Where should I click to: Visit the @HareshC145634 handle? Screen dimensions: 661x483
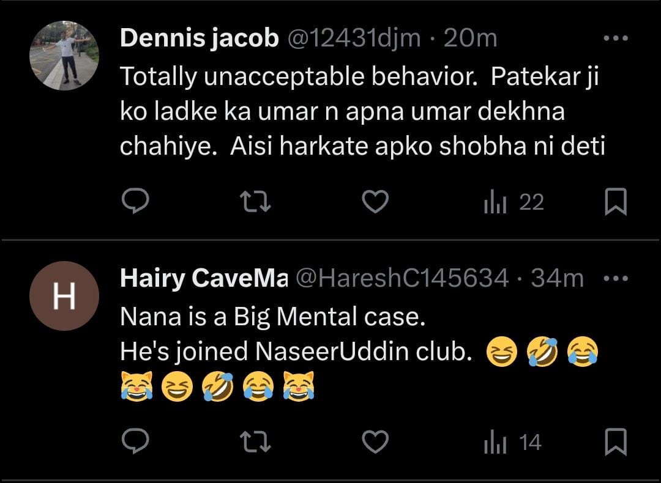pos(402,279)
